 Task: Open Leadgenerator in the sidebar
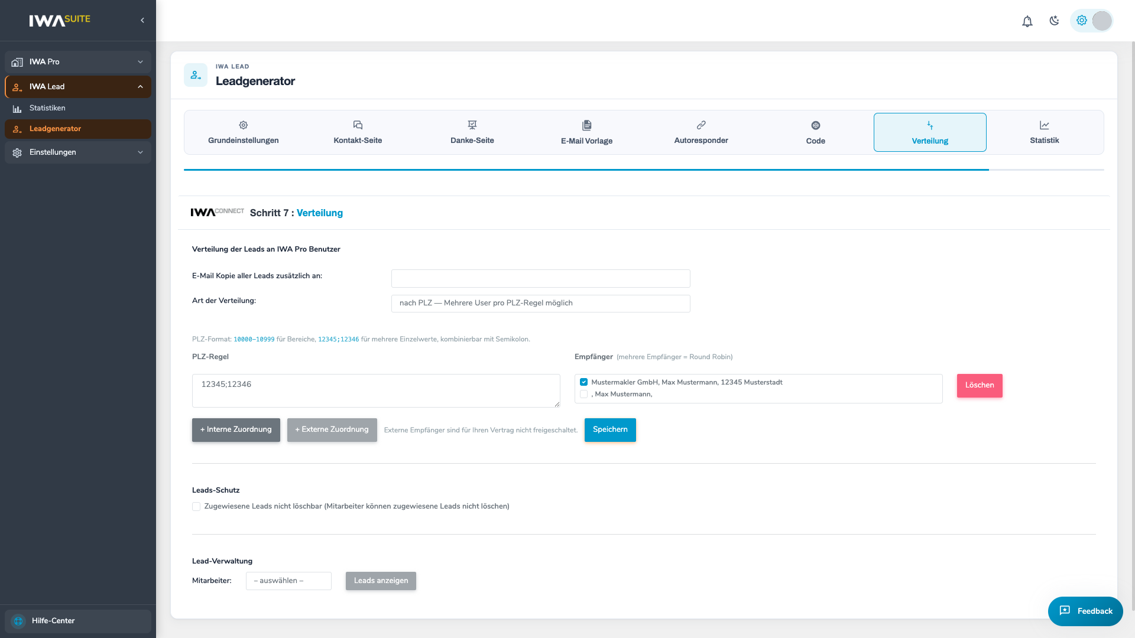pyautogui.click(x=78, y=129)
